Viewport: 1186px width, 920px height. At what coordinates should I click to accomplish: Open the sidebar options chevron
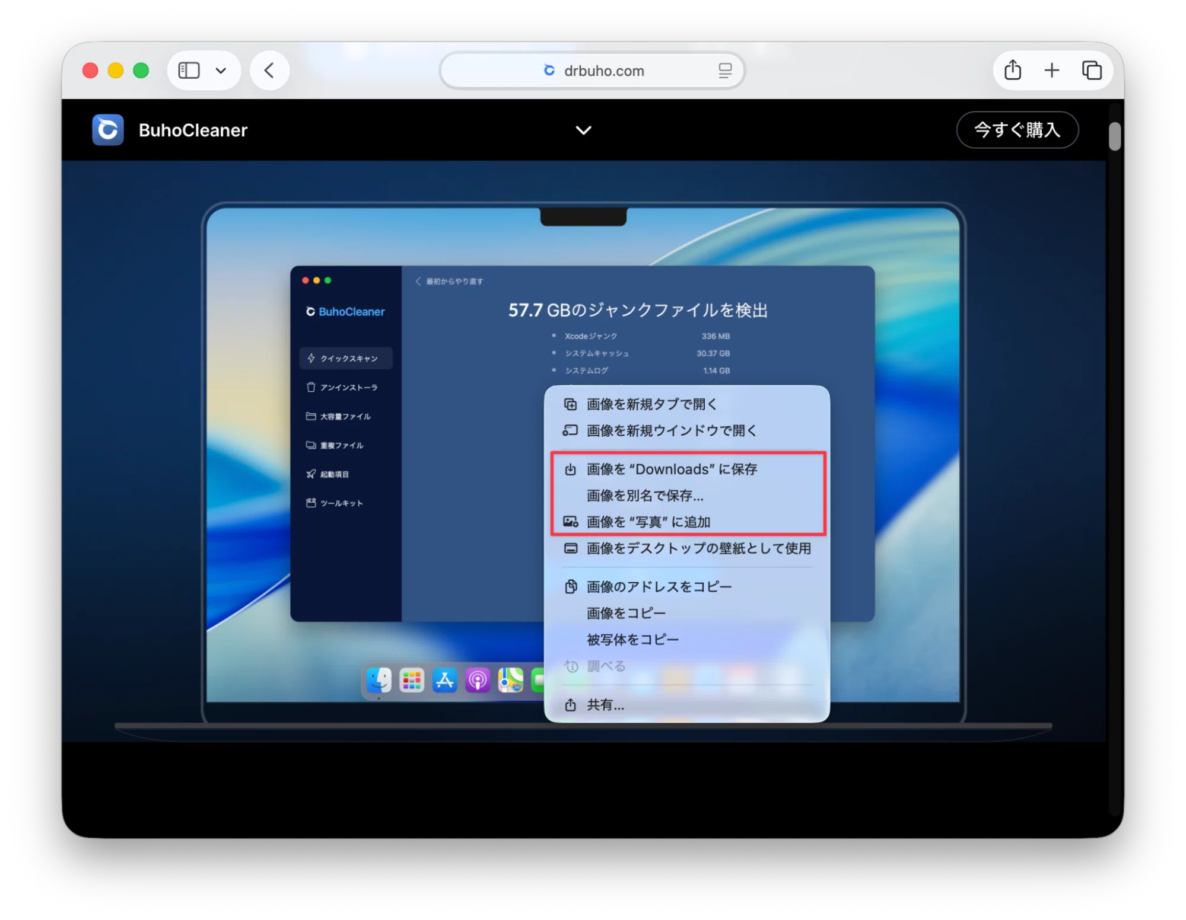point(221,71)
